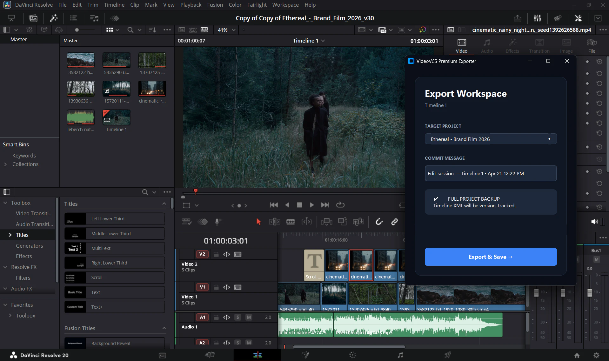Enable snapping with the magnet icon
Viewport: 609px width, 361px height.
(x=380, y=222)
